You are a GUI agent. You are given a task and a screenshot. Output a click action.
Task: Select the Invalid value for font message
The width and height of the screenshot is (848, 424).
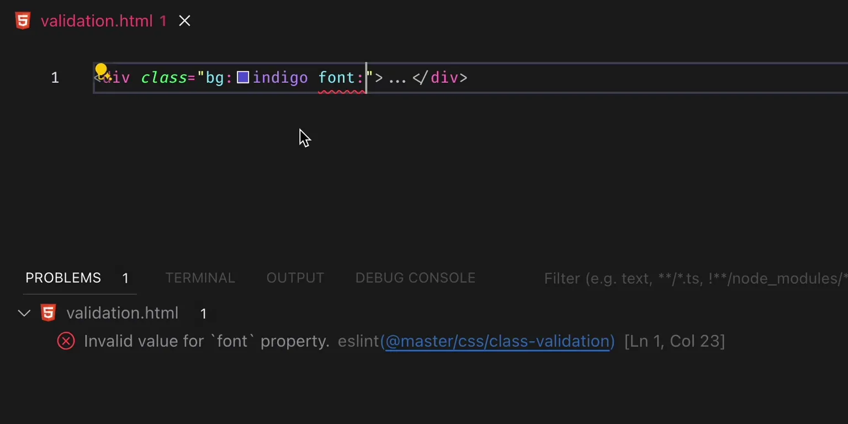click(206, 341)
